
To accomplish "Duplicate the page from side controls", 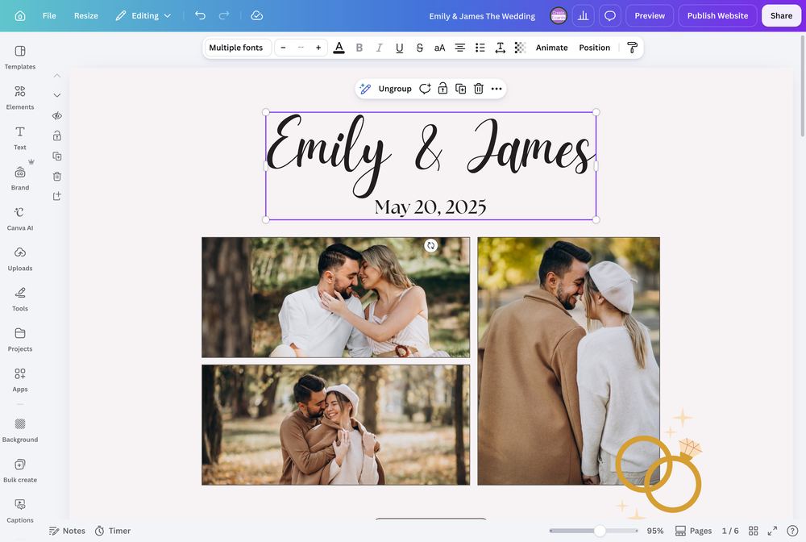I will click(57, 156).
